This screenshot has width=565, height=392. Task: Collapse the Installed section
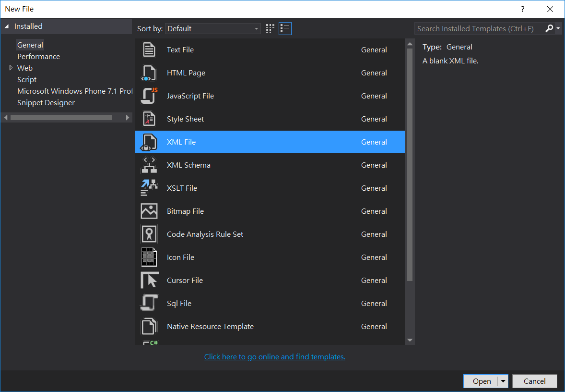pos(7,26)
